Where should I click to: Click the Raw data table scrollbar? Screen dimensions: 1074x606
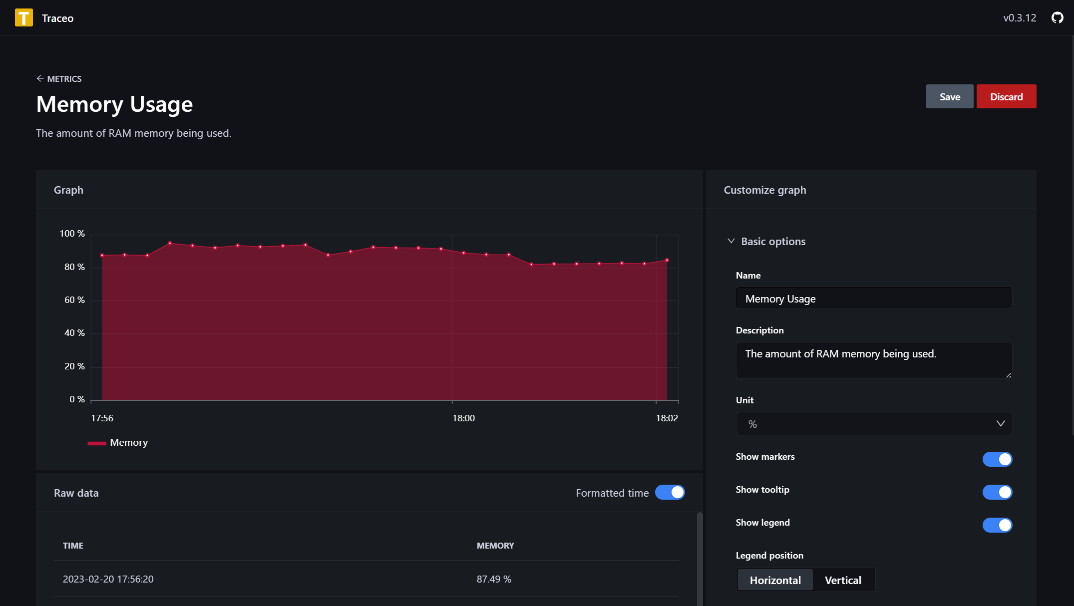click(x=700, y=559)
